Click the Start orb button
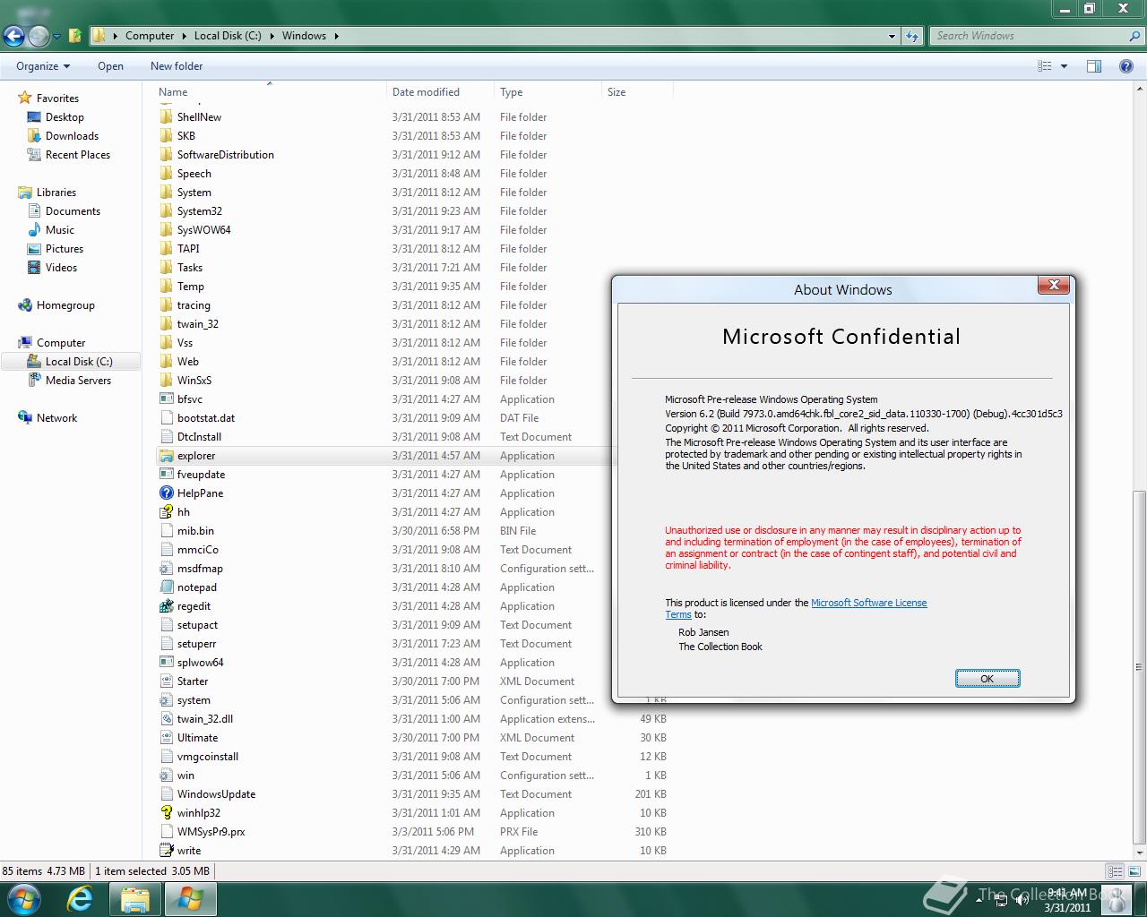Viewport: 1147px width, 917px height. coord(23,898)
